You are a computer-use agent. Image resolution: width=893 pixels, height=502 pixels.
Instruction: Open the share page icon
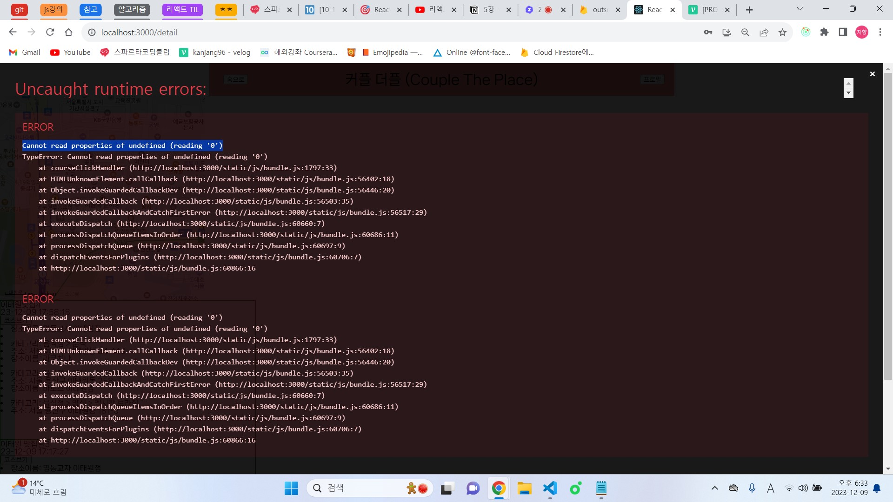coord(764,33)
